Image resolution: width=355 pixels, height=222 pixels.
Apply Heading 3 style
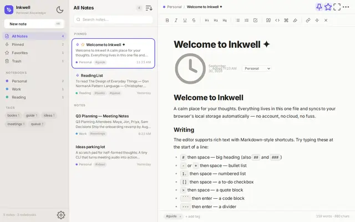(x=224, y=21)
